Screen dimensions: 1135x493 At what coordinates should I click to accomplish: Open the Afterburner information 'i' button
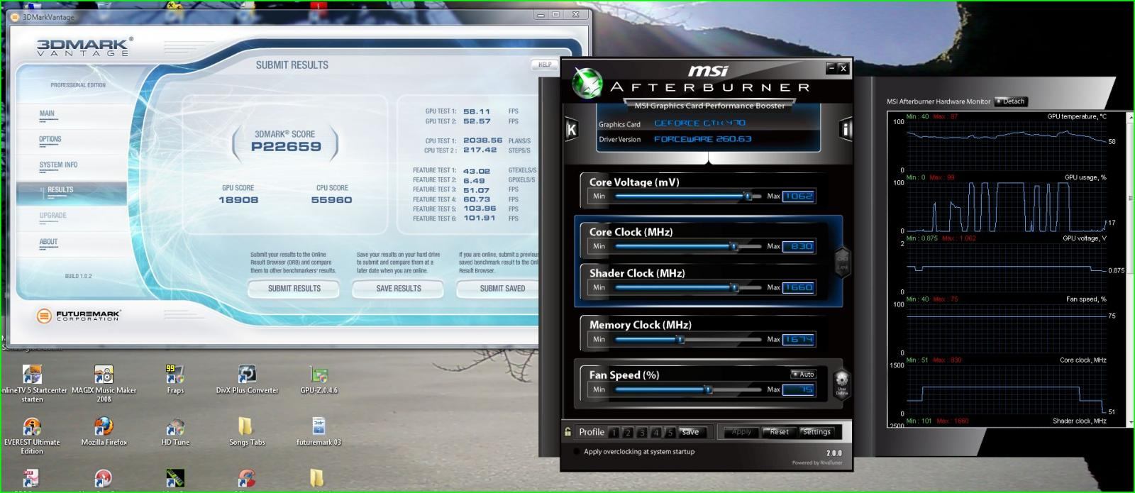point(845,128)
